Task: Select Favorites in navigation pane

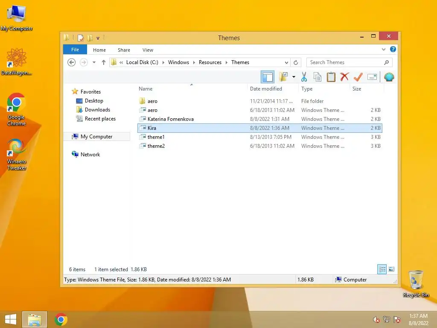Action: (x=86, y=91)
